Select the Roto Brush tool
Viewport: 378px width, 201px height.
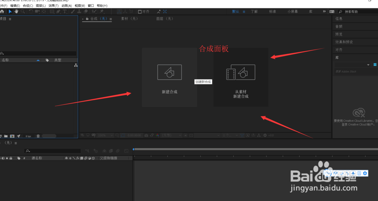click(94, 11)
